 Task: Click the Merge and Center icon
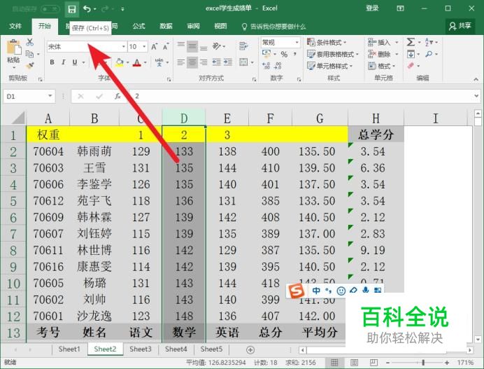click(243, 62)
